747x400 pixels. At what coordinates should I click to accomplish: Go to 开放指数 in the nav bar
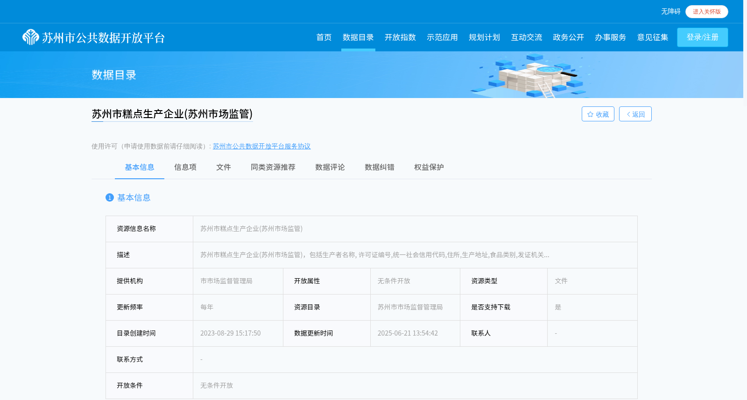[x=400, y=37]
